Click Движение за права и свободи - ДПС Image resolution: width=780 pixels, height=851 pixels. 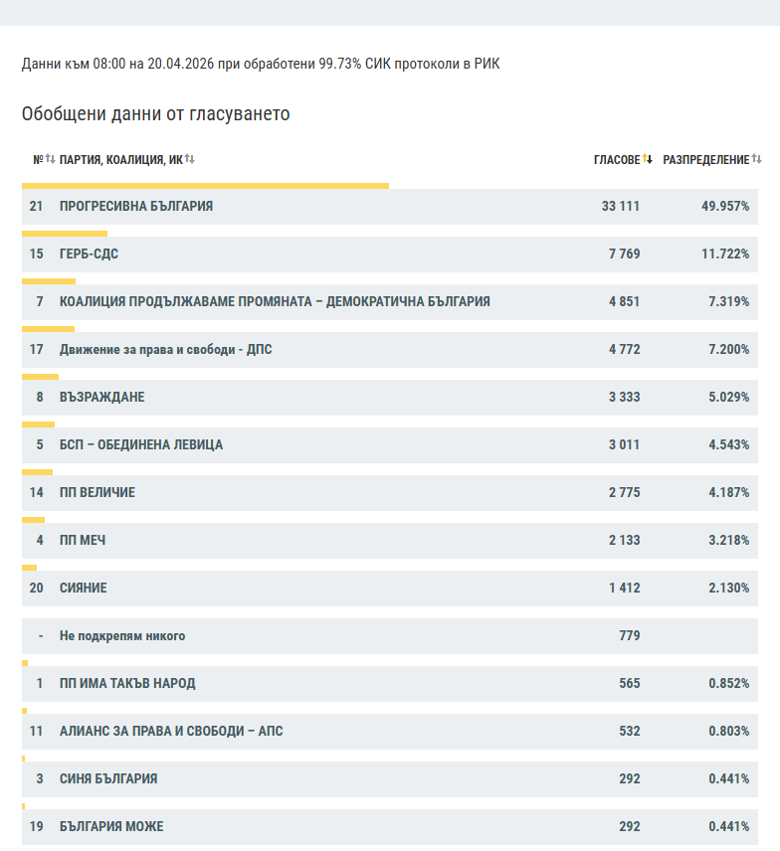(165, 350)
